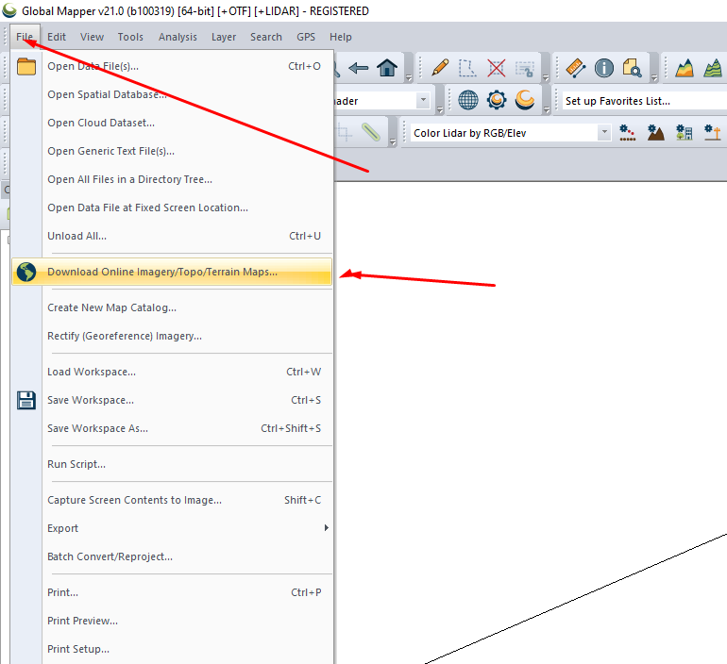Open the Search menu
Image resolution: width=727 pixels, height=664 pixels.
[266, 37]
